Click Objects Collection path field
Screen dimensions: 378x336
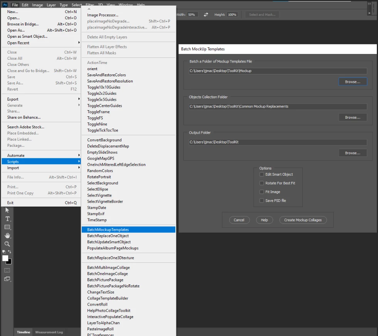coord(278,106)
